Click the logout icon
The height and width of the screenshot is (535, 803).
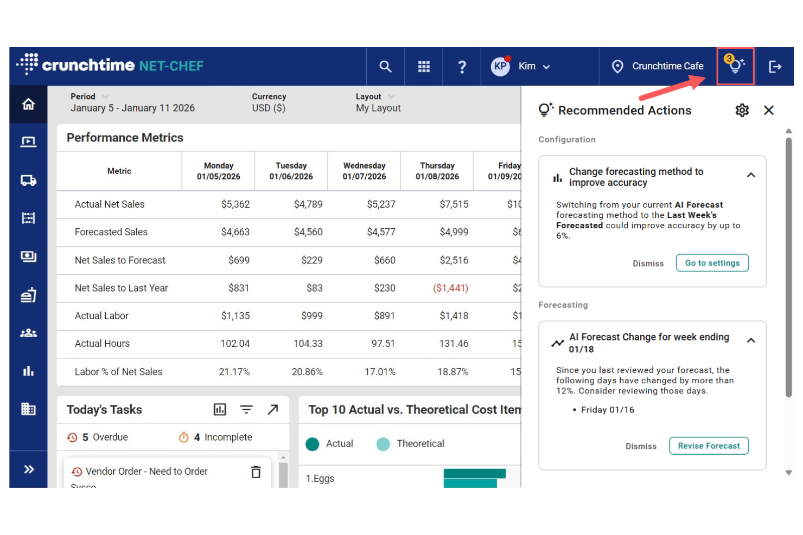point(775,66)
